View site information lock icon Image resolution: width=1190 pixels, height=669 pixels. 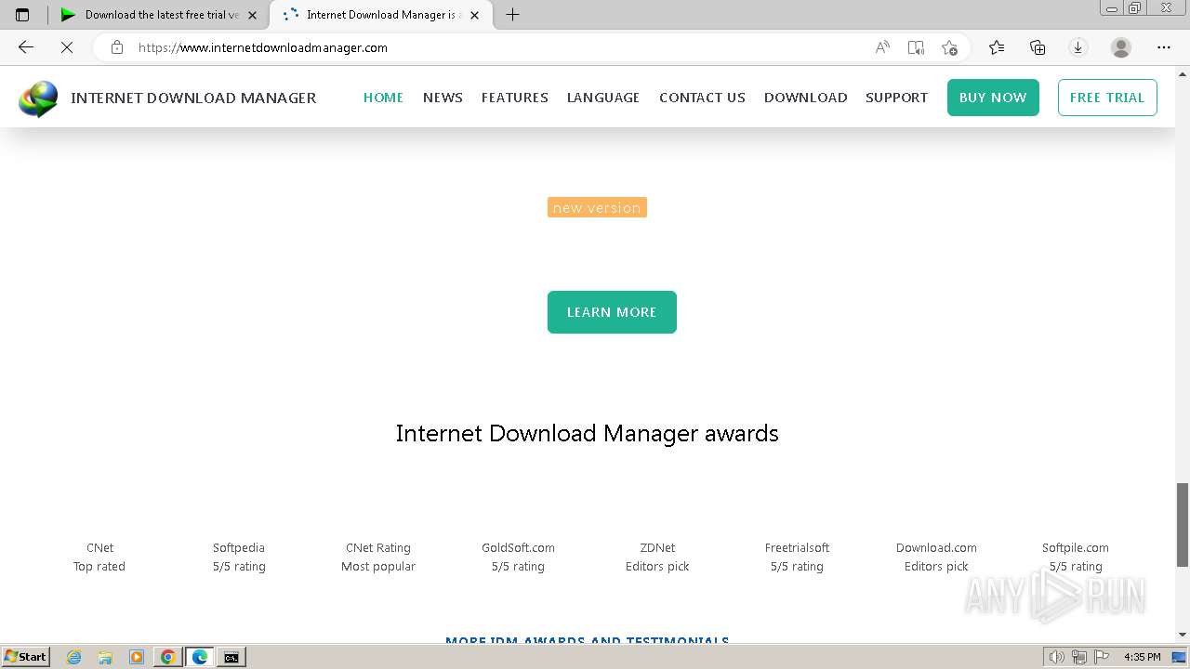tap(117, 47)
